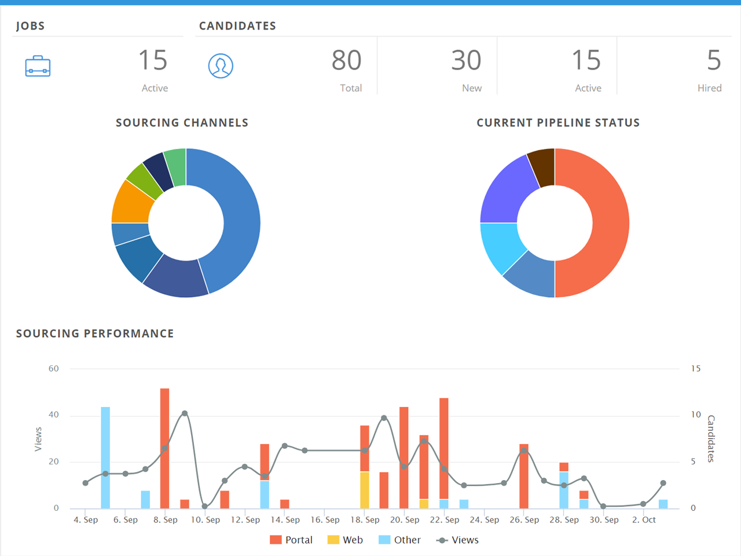The height and width of the screenshot is (556, 741).
Task: Toggle the Views line legend entry
Action: click(x=457, y=540)
